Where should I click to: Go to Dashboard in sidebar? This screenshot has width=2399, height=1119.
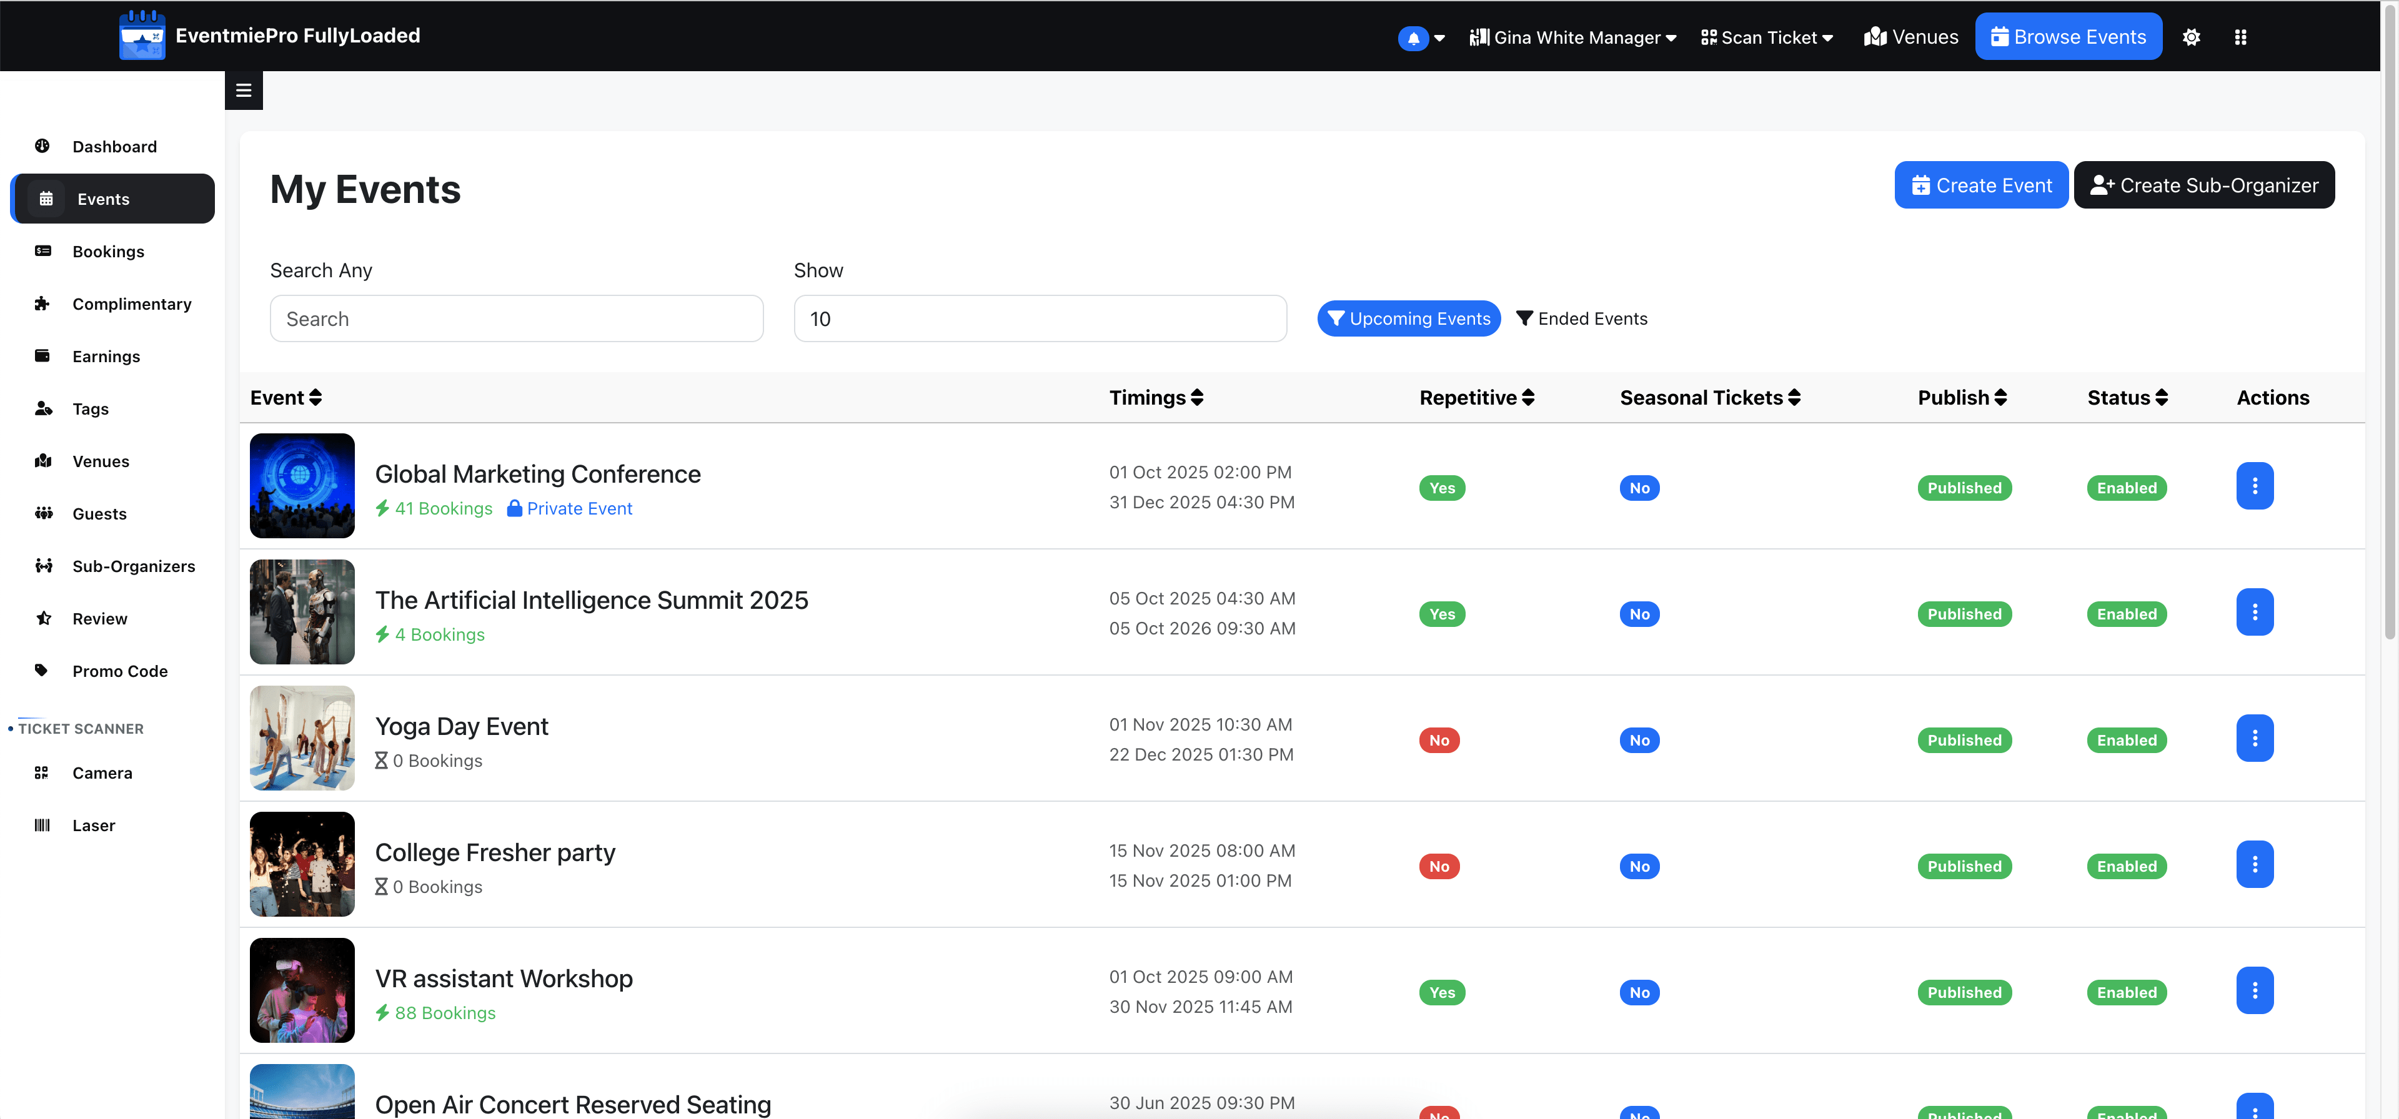pos(114,146)
